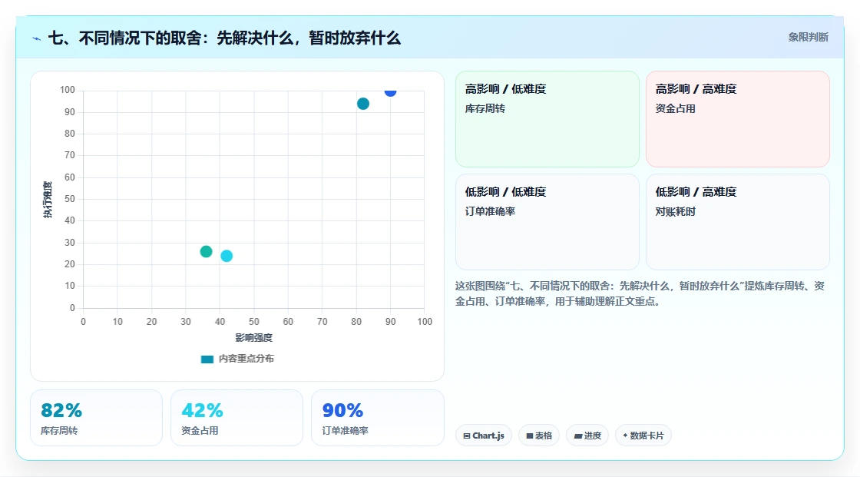Click the sparkle icon in 数据卡片 chip
Image resolution: width=860 pixels, height=477 pixels.
625,436
